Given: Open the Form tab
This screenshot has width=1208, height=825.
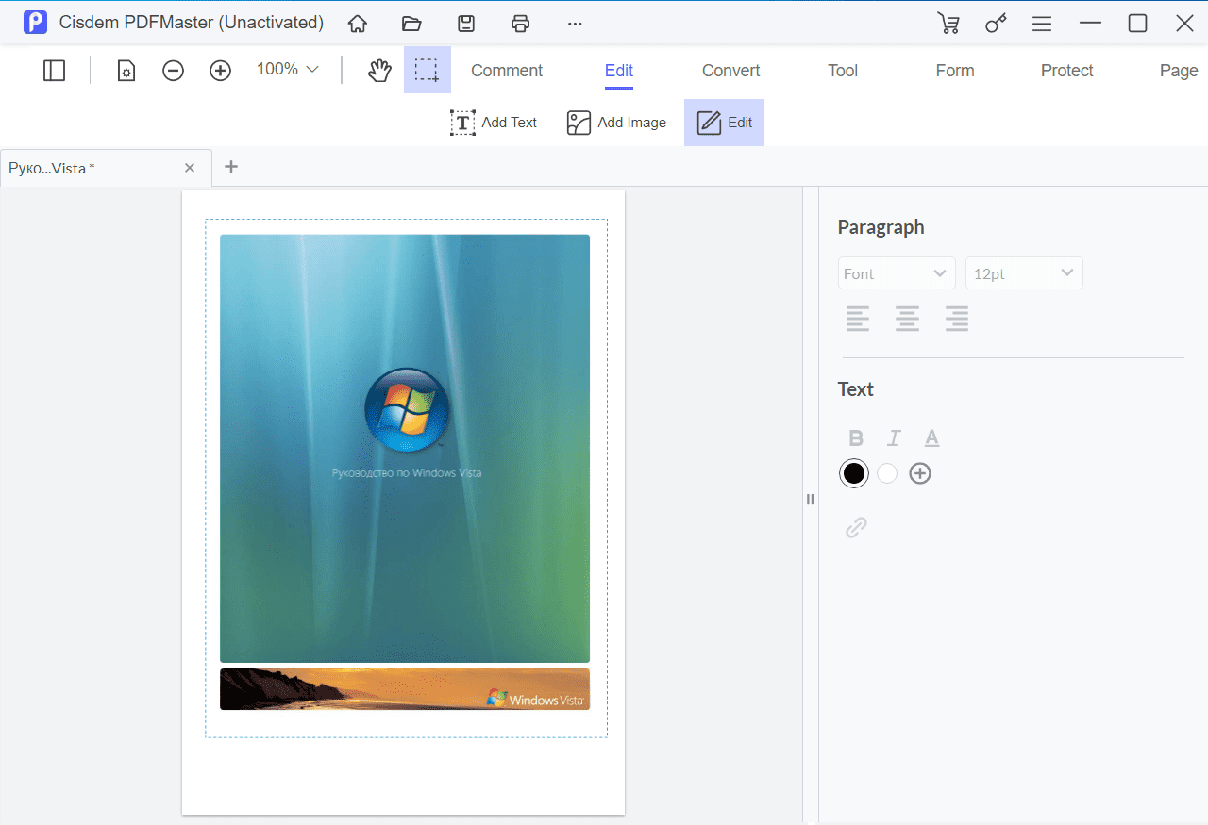Looking at the screenshot, I should tap(955, 71).
